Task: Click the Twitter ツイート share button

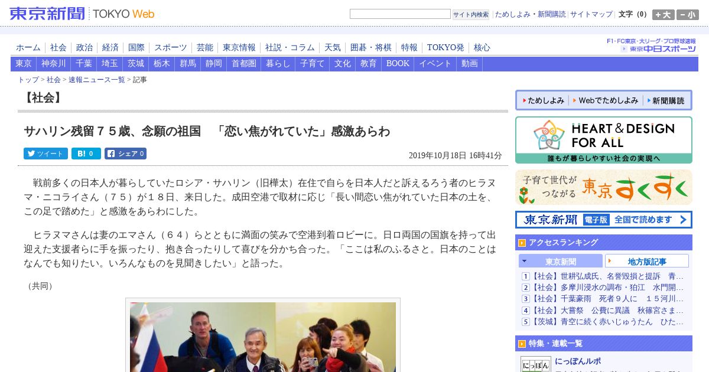Action: pyautogui.click(x=45, y=154)
